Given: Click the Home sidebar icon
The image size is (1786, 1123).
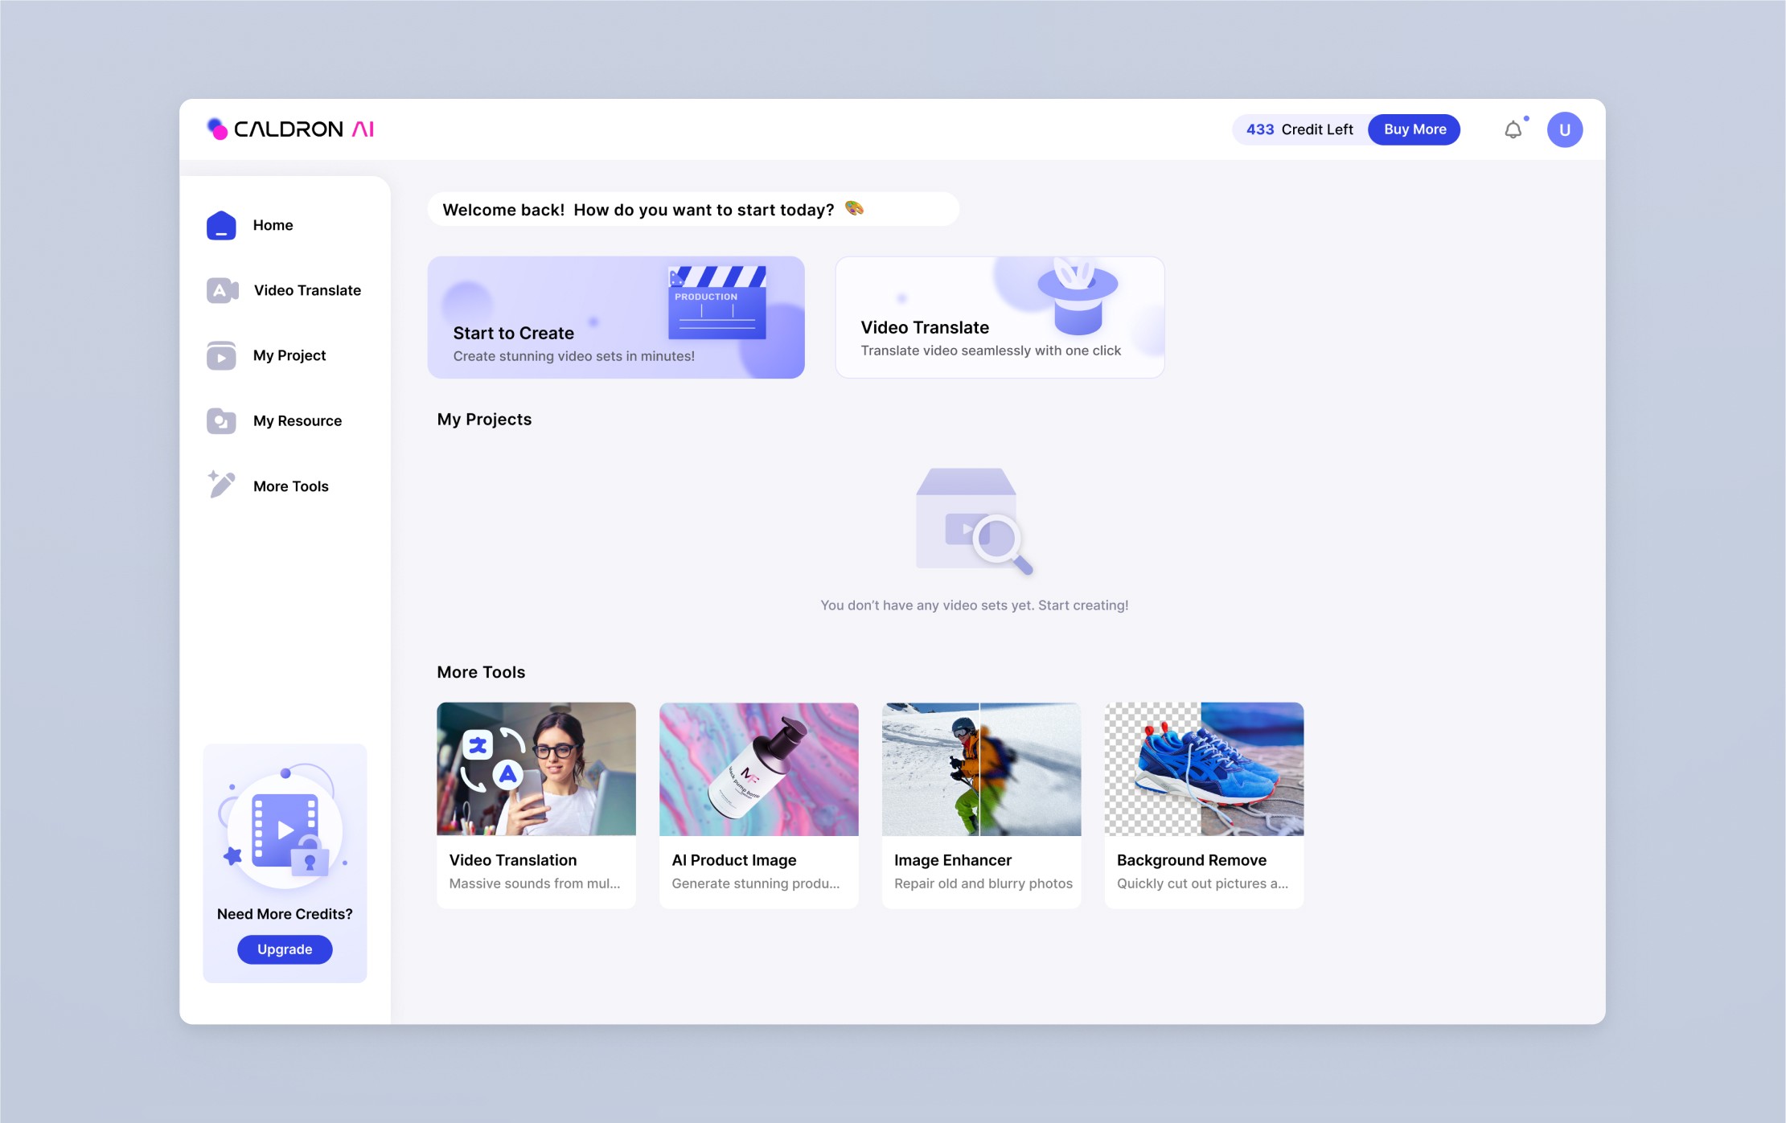Looking at the screenshot, I should (x=221, y=226).
